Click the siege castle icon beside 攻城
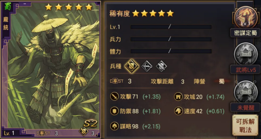This screenshot has height=139, width=261. coord(178,96)
